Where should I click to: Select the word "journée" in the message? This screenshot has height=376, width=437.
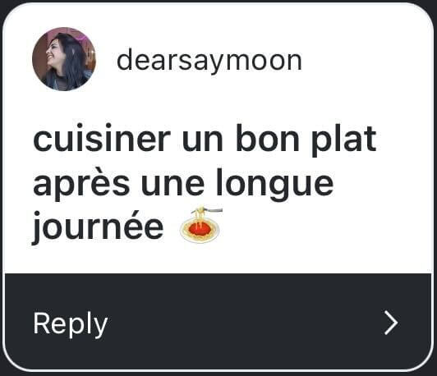tap(98, 227)
